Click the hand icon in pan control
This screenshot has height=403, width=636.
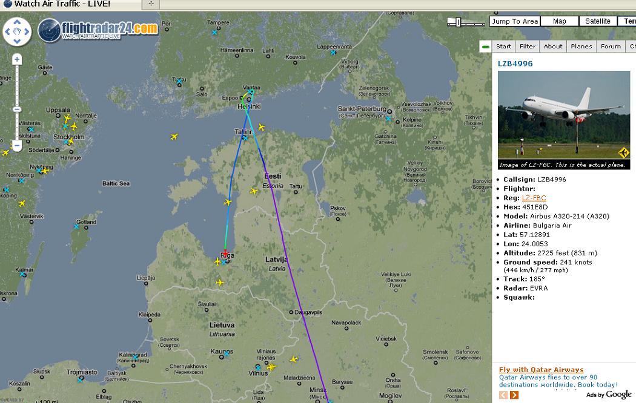tap(17, 31)
